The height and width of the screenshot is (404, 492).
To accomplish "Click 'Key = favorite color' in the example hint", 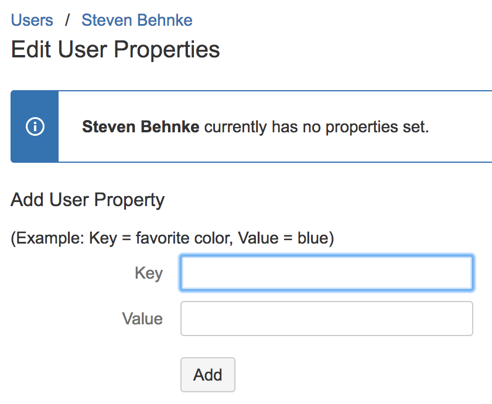I will click(x=161, y=238).
